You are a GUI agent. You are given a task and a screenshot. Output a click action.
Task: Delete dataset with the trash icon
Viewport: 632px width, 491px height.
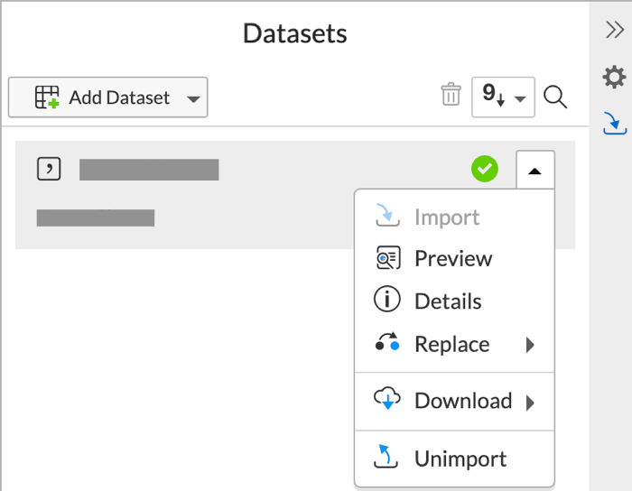(x=451, y=94)
